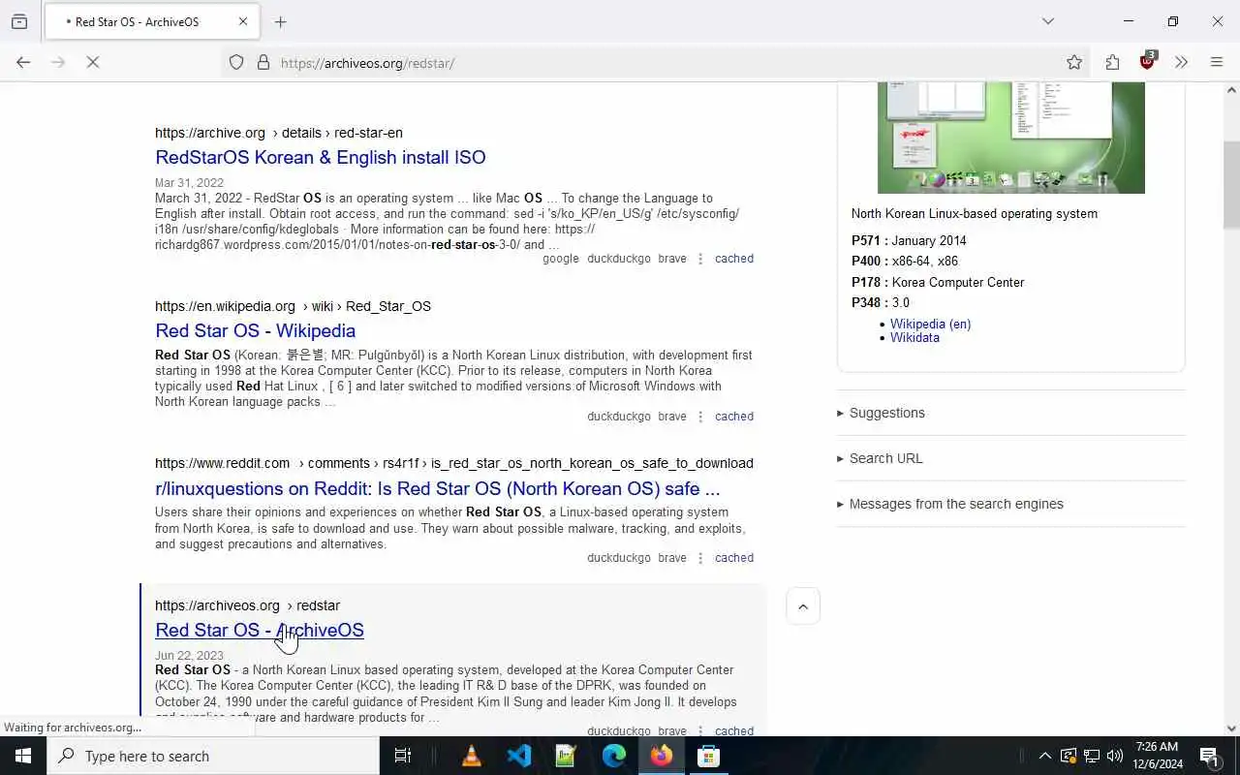Click duckduckgo link under archive.org result
1240x775 pixels.
point(619,259)
